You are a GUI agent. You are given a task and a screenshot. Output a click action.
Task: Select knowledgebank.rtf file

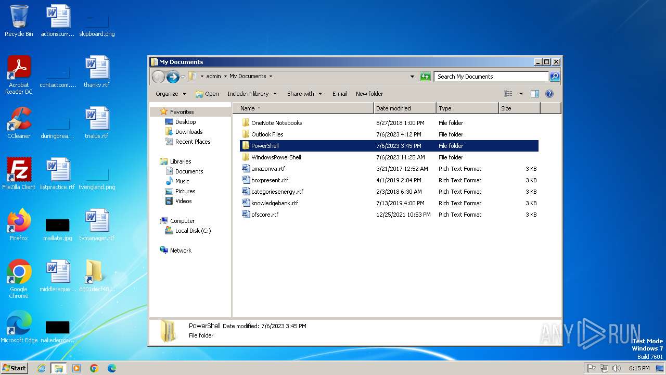coord(389,203)
